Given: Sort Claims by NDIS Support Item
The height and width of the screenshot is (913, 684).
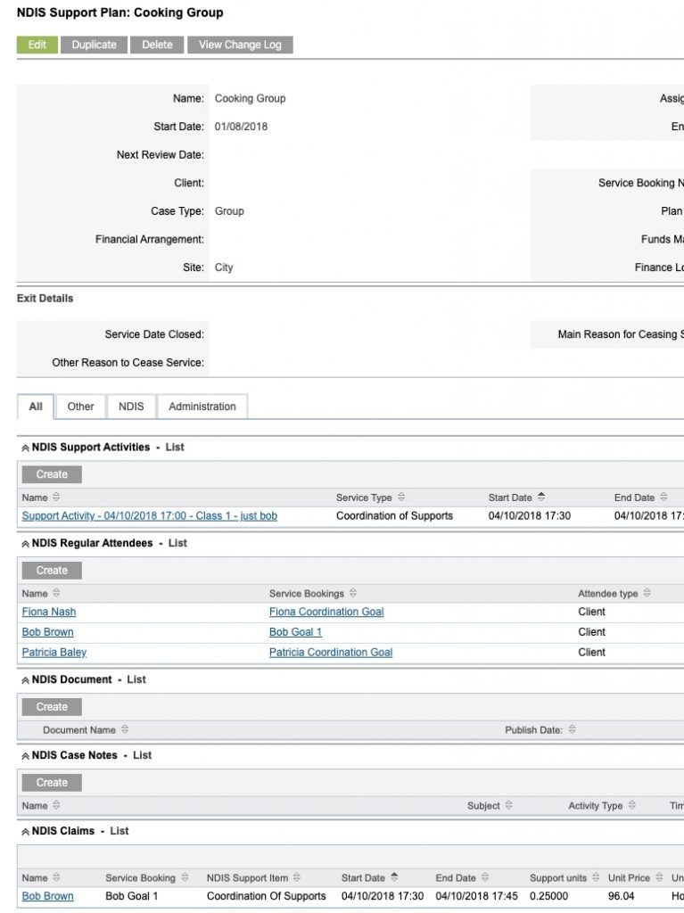Looking at the screenshot, I should [297, 877].
